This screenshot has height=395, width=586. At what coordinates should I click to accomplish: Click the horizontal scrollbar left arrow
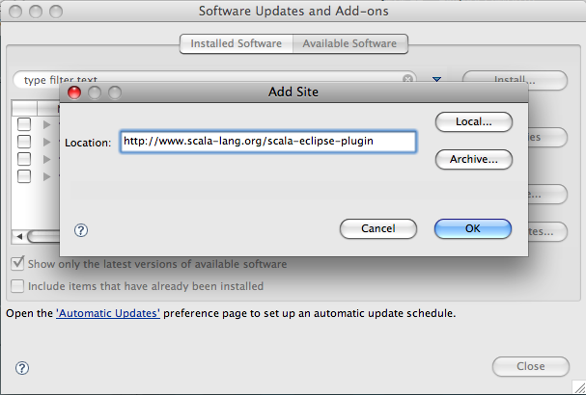[x=18, y=236]
